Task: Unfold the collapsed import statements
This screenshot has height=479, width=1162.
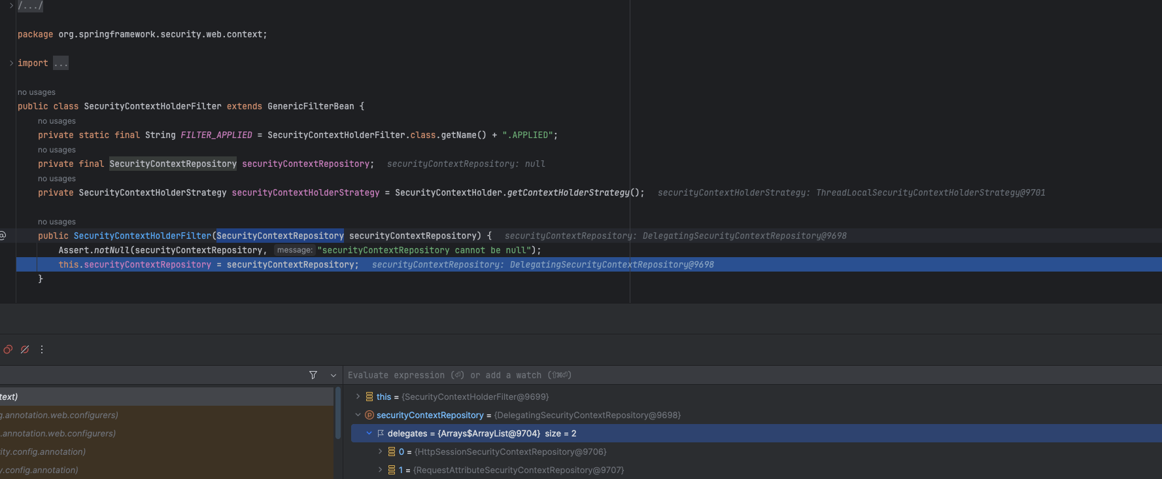Action: coord(11,63)
